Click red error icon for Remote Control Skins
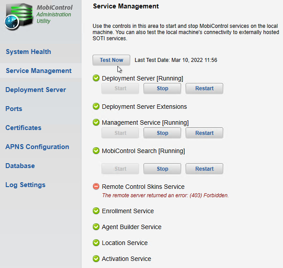Viewport: 283px width, 268px height. click(x=96, y=187)
